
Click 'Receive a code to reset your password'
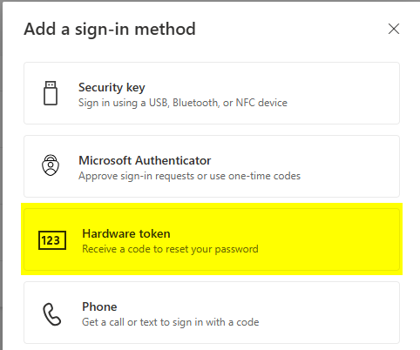170,249
